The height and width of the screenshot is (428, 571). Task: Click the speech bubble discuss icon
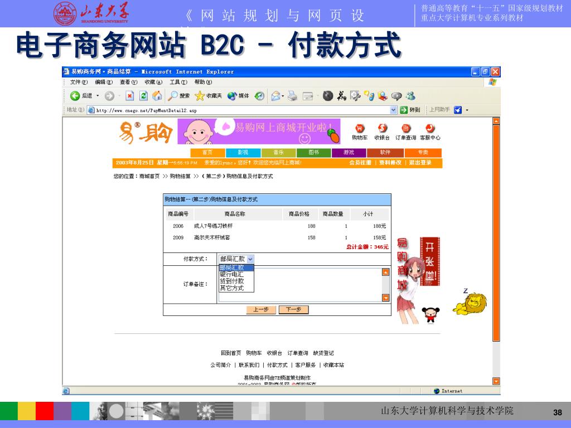pyautogui.click(x=396, y=96)
